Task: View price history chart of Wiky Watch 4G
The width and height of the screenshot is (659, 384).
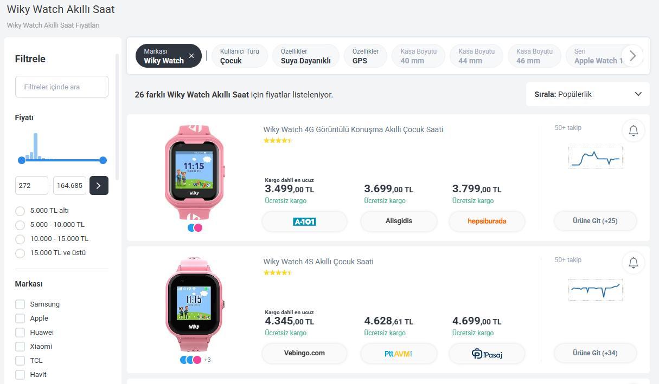Action: click(x=596, y=158)
